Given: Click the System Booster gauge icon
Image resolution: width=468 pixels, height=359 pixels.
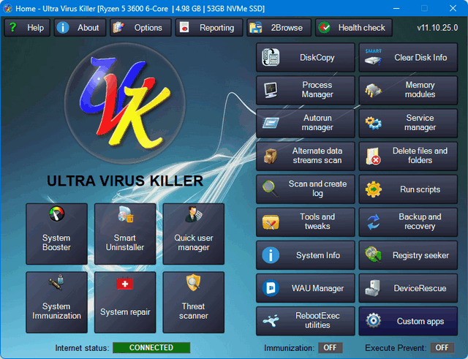Looking at the screenshot, I should (x=57, y=213).
